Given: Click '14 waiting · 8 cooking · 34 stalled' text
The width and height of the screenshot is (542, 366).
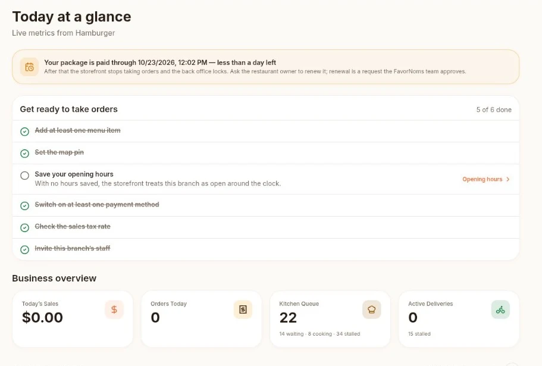Looking at the screenshot, I should click(319, 334).
